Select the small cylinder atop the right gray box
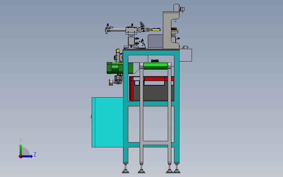The image size is (283, 177). (185, 47)
